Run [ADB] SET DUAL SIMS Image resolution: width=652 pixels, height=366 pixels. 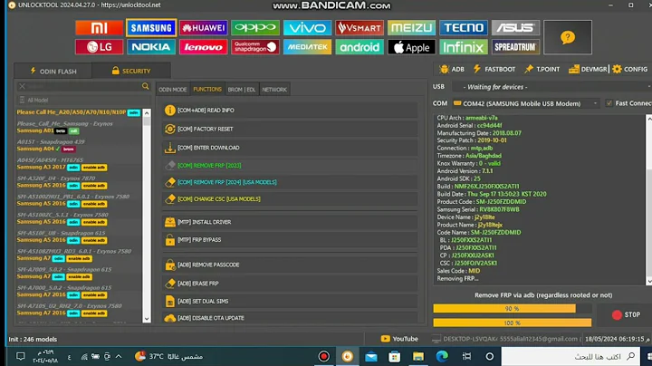coord(291,301)
